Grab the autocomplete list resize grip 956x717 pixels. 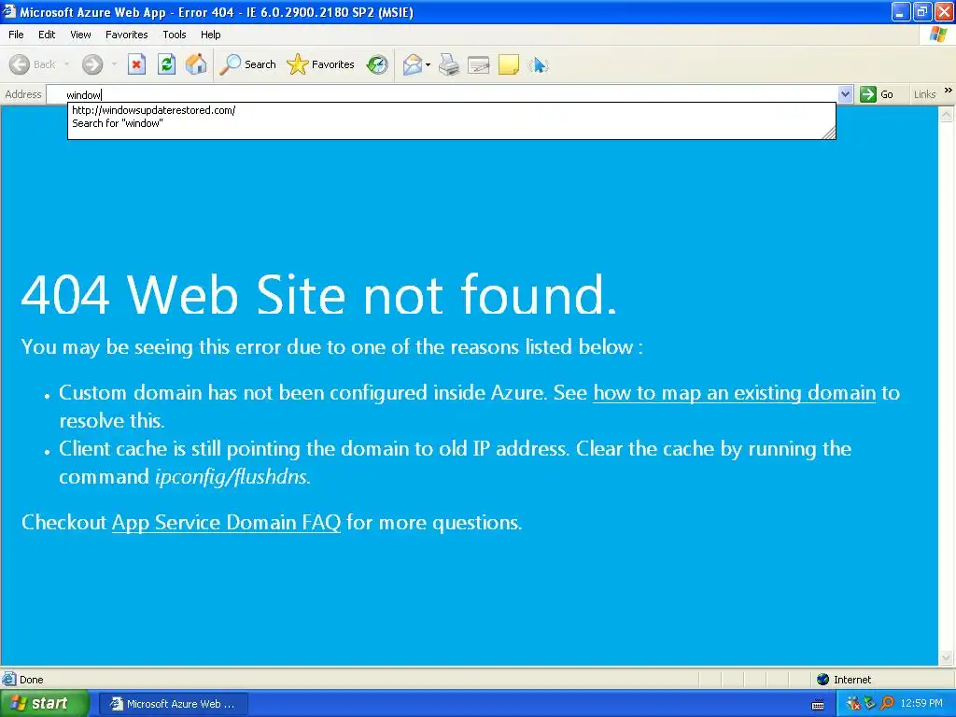tap(829, 134)
